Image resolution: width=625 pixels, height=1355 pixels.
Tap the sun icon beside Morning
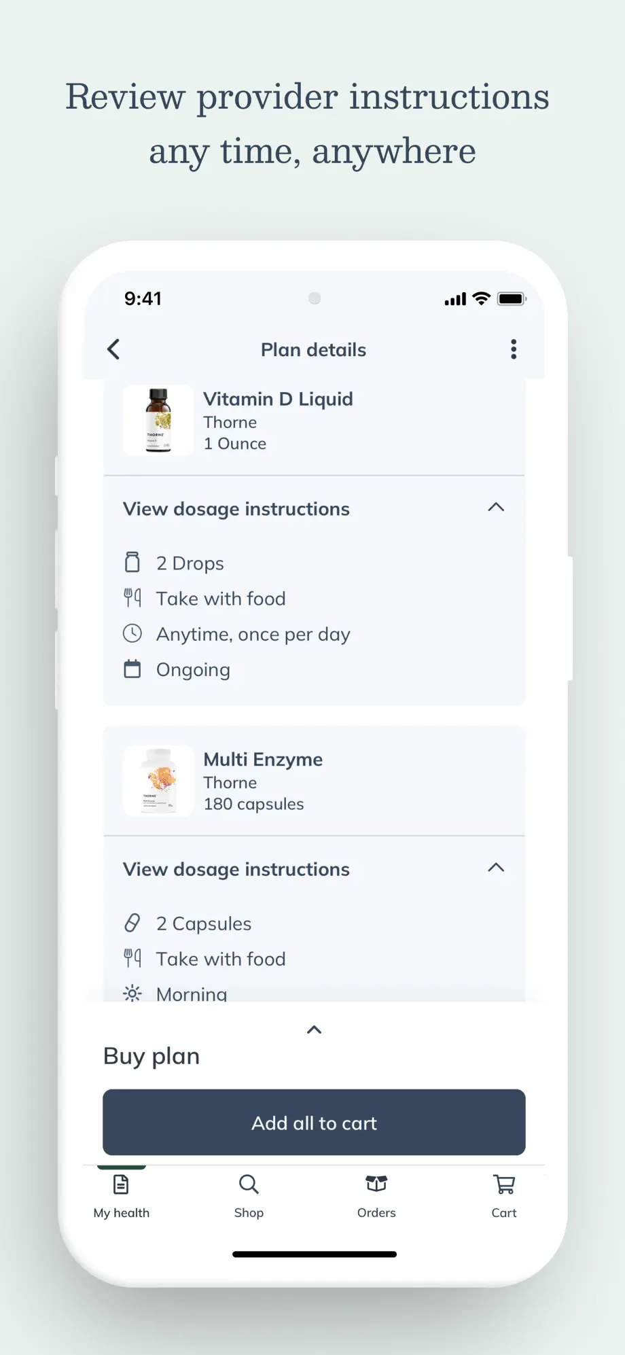tap(132, 993)
